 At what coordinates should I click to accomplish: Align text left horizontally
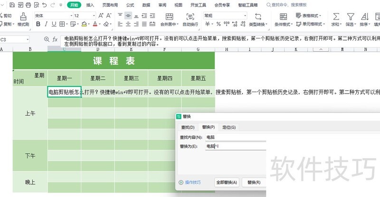click(120, 24)
